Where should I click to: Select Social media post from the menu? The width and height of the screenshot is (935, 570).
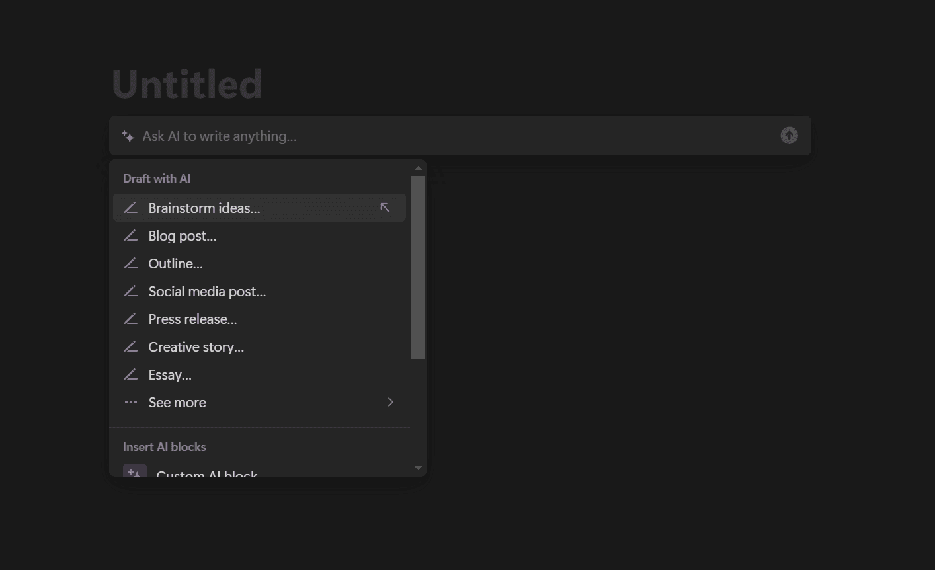207,291
